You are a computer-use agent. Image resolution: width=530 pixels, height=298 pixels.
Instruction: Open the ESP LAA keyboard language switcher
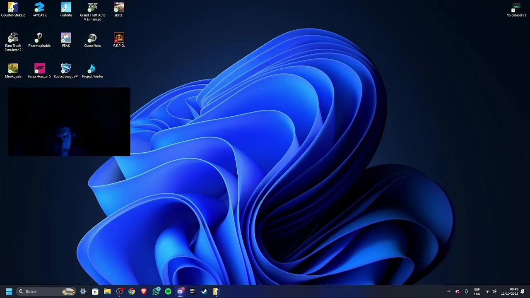pyautogui.click(x=477, y=291)
